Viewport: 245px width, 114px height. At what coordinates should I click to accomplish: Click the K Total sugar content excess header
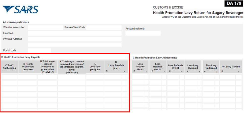pos(72,67)
